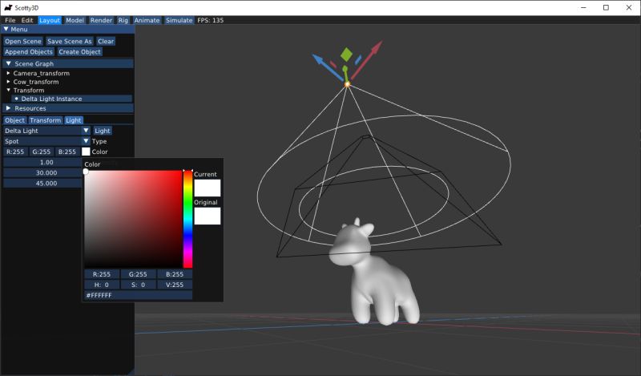Open the Edit menu

point(27,20)
